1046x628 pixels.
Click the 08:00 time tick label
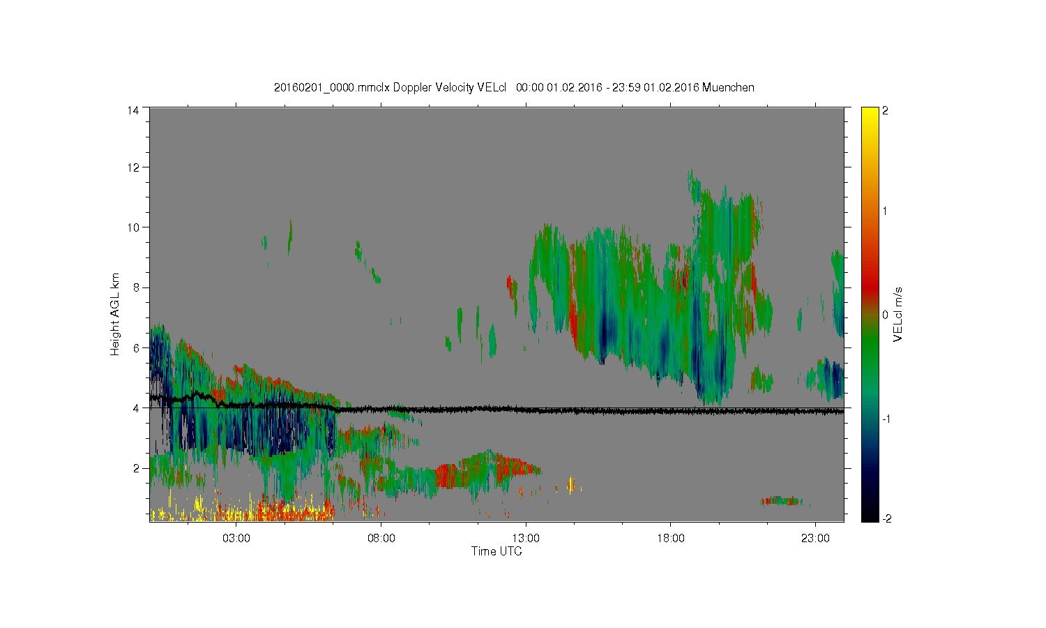click(381, 539)
